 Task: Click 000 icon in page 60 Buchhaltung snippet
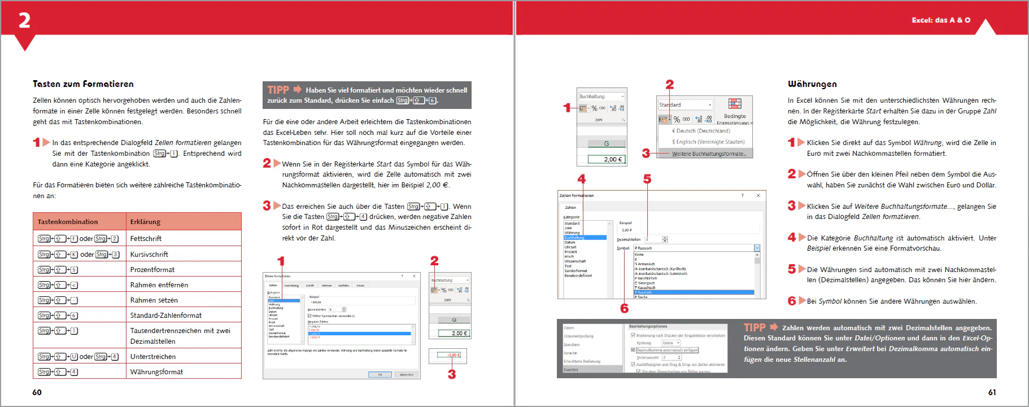(451, 290)
